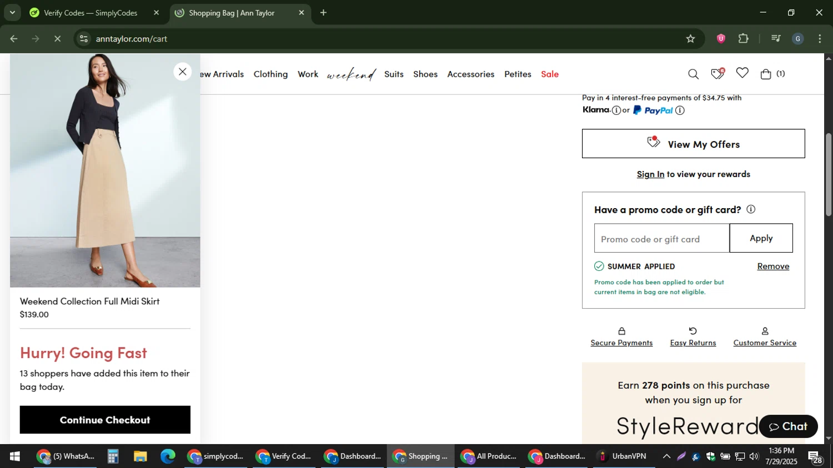Click the address bar URL
The height and width of the screenshot is (468, 833).
point(132,39)
